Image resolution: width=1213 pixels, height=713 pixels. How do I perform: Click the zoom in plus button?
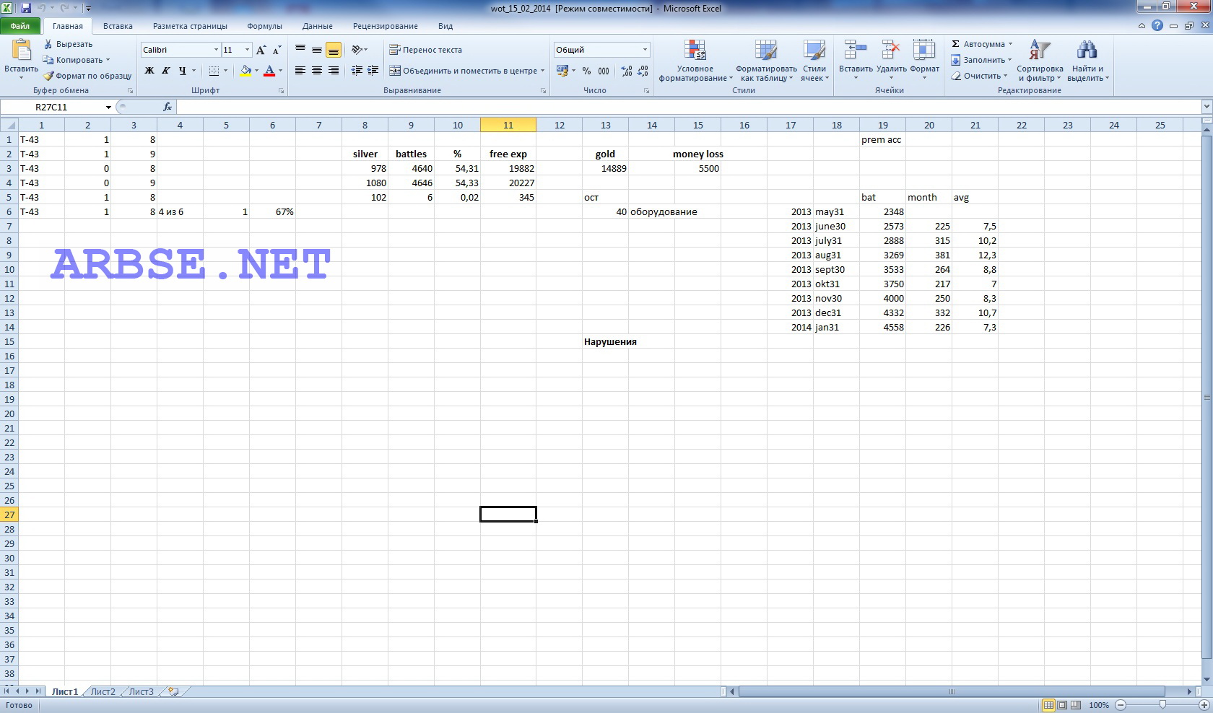tap(1204, 705)
